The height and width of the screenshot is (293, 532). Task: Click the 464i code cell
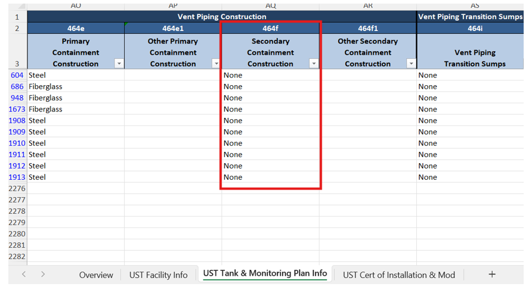pyautogui.click(x=470, y=29)
